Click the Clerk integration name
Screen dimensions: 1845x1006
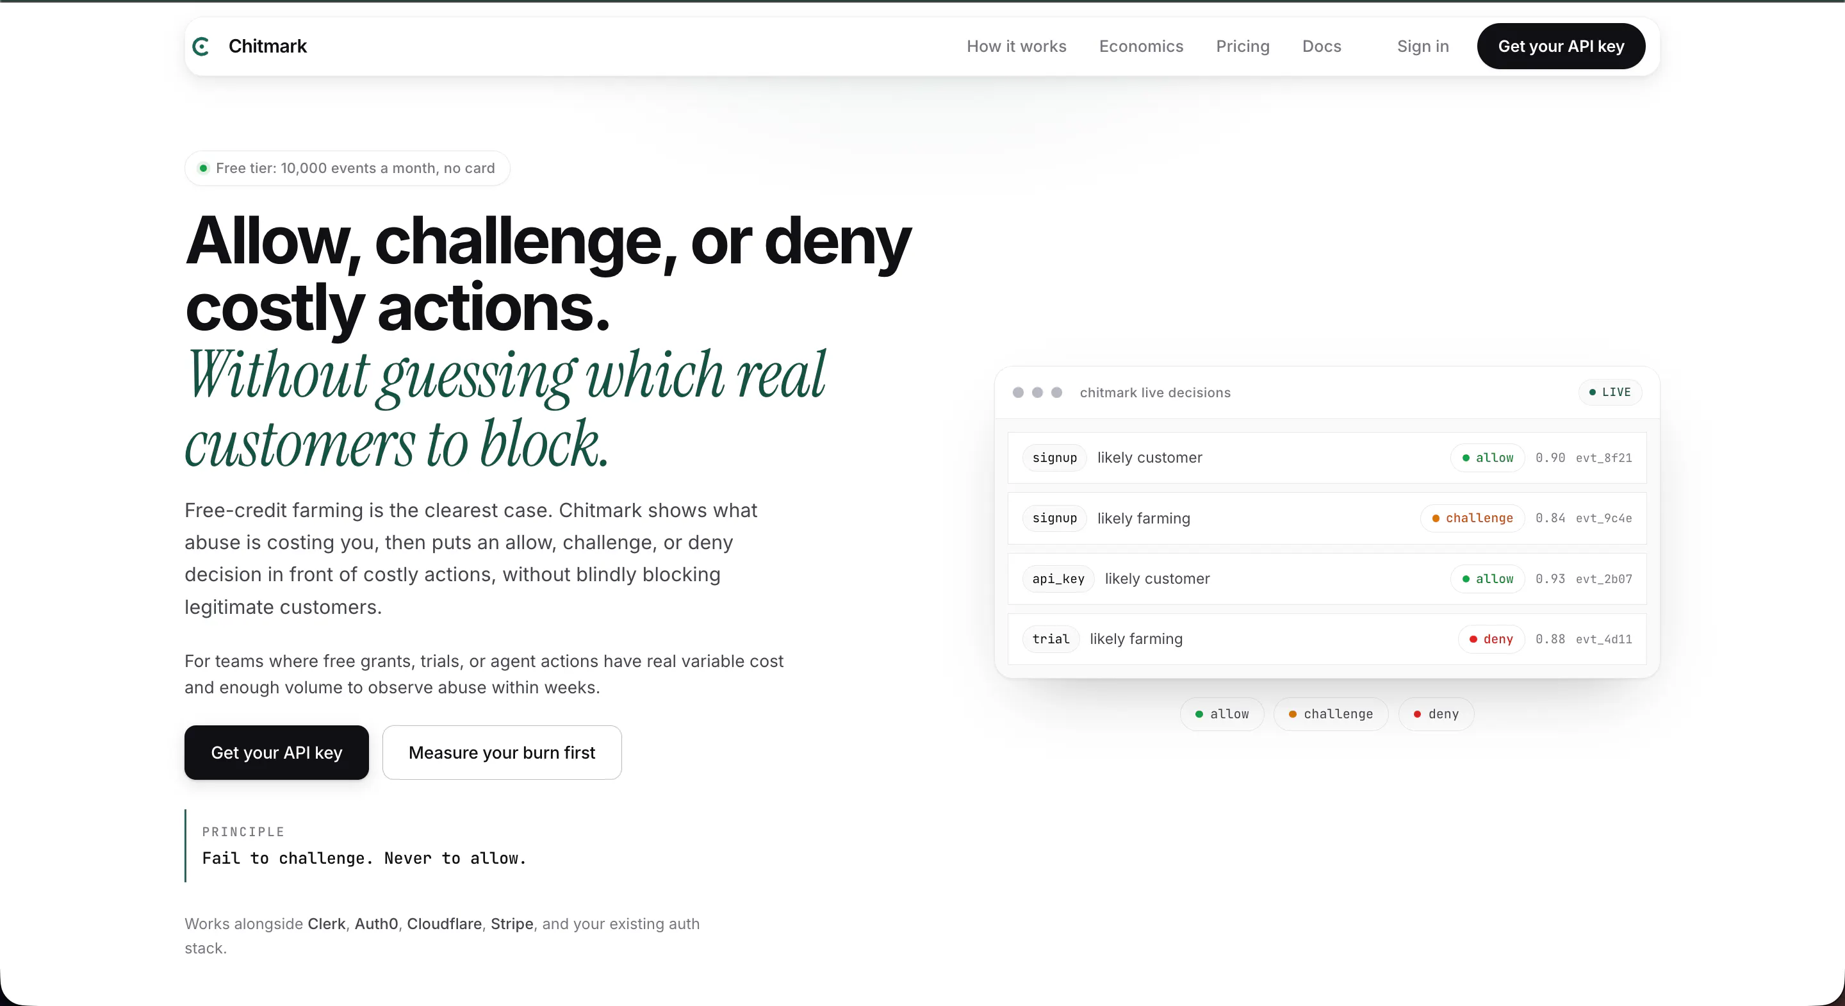point(327,923)
